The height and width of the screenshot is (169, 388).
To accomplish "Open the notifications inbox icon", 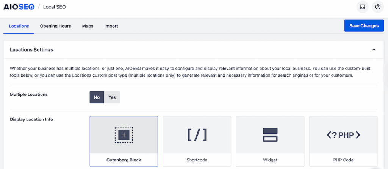I will click(363, 7).
